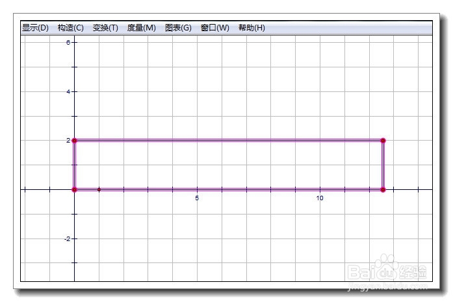The image size is (453, 302).
Task: Open the 图表(G) menu
Action: (178, 28)
